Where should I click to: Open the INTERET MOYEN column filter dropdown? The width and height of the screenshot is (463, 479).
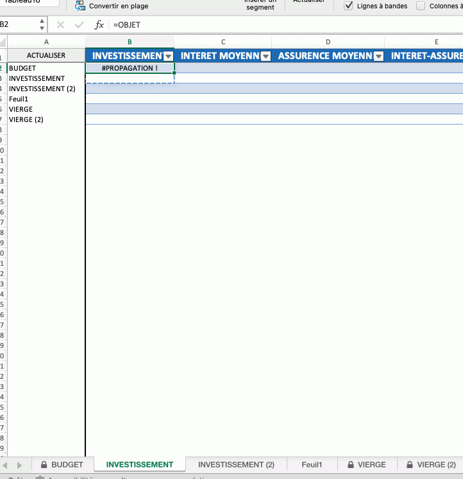click(265, 56)
